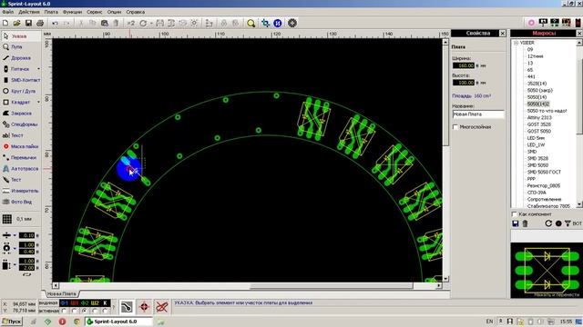The image size is (583, 327).
Task: Select the Спецформы tool
Action: click(21, 124)
